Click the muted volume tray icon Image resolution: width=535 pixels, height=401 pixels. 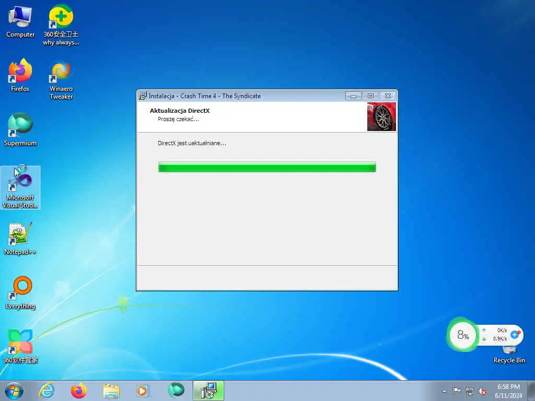coord(482,391)
